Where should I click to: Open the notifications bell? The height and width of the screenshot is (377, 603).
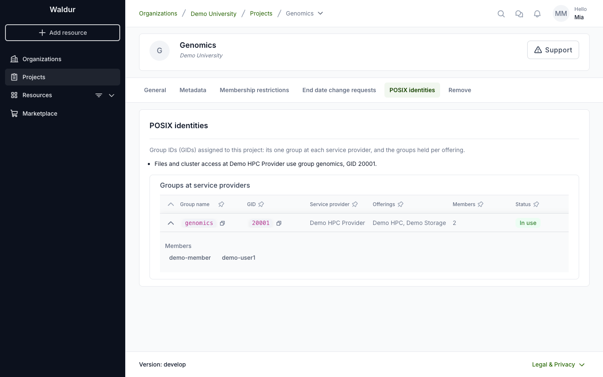(x=537, y=14)
